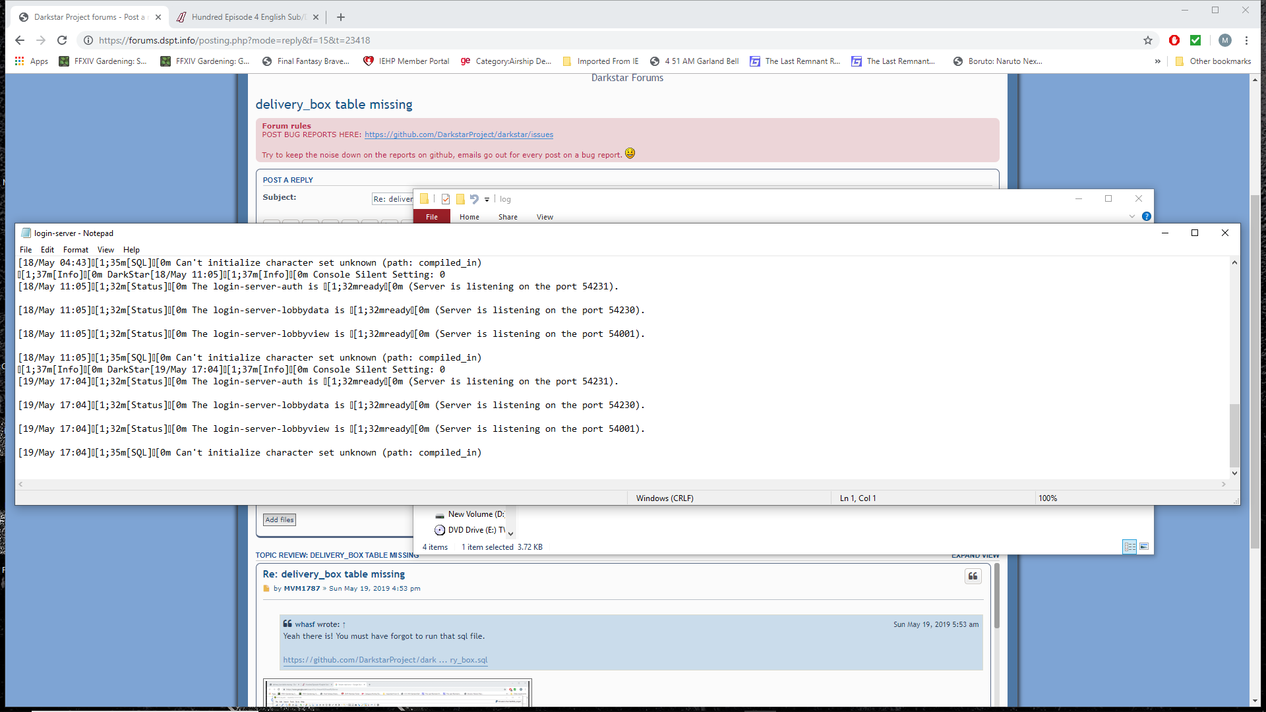This screenshot has height=712, width=1266.
Task: Open the Explorer Share ribbon tab
Action: point(507,217)
